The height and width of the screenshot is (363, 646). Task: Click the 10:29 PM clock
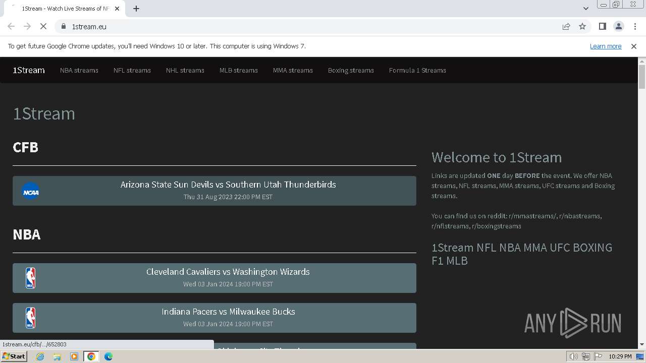[620, 356]
